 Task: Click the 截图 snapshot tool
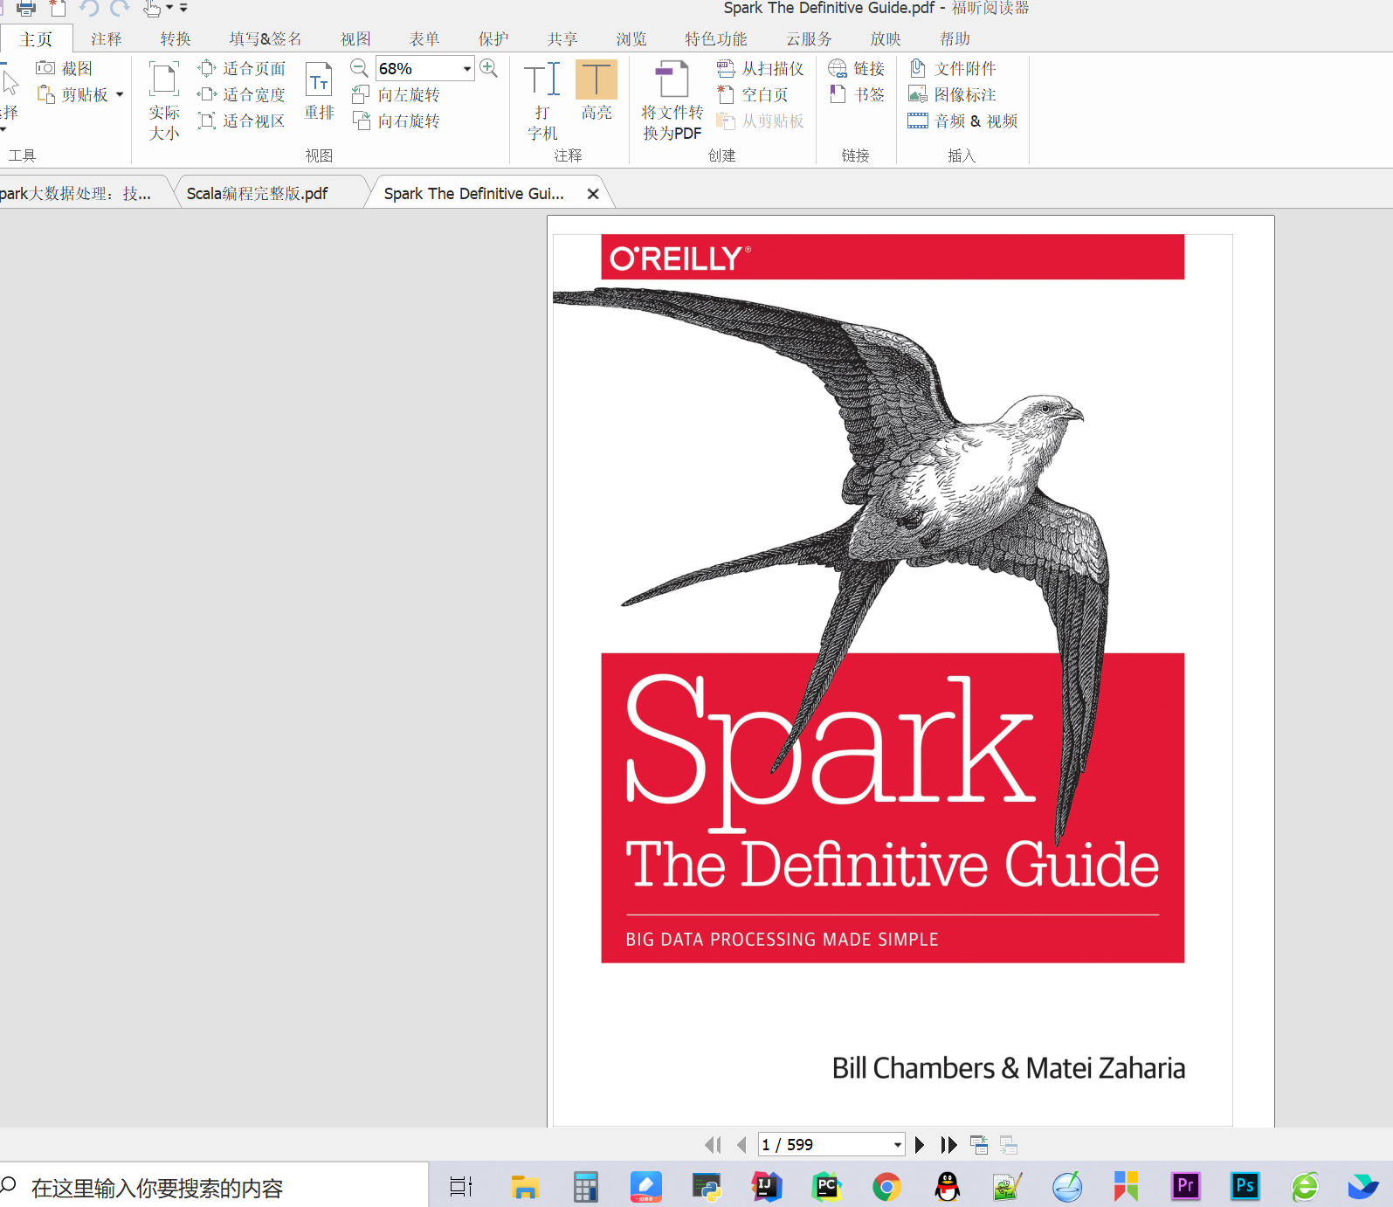pos(65,68)
